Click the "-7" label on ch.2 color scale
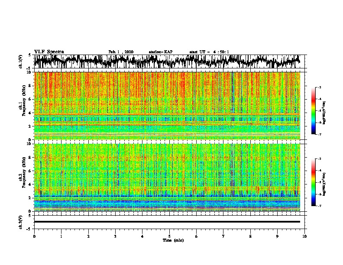 pyautogui.click(x=319, y=206)
